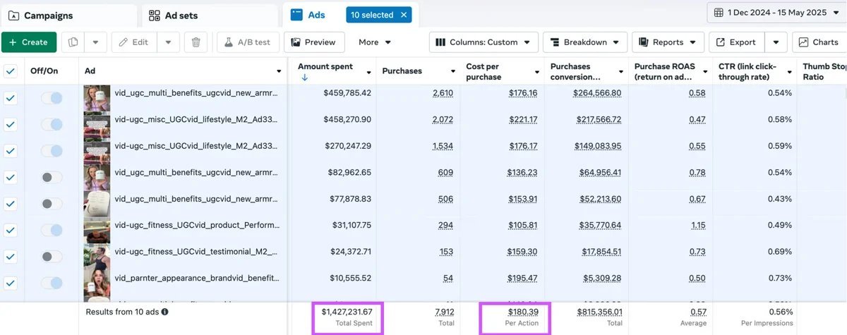The width and height of the screenshot is (847, 335).
Task: Click the $1,427,231.67 total spent value
Action: (347, 311)
